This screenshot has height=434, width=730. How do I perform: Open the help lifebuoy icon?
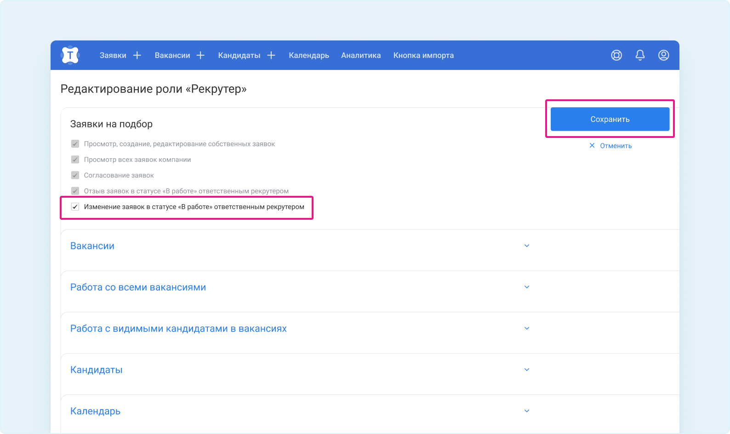point(616,55)
